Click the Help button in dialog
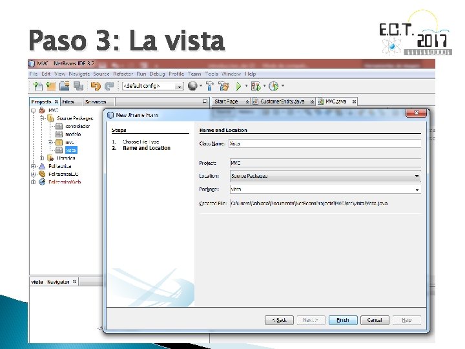This screenshot has height=349, width=465. 407,320
